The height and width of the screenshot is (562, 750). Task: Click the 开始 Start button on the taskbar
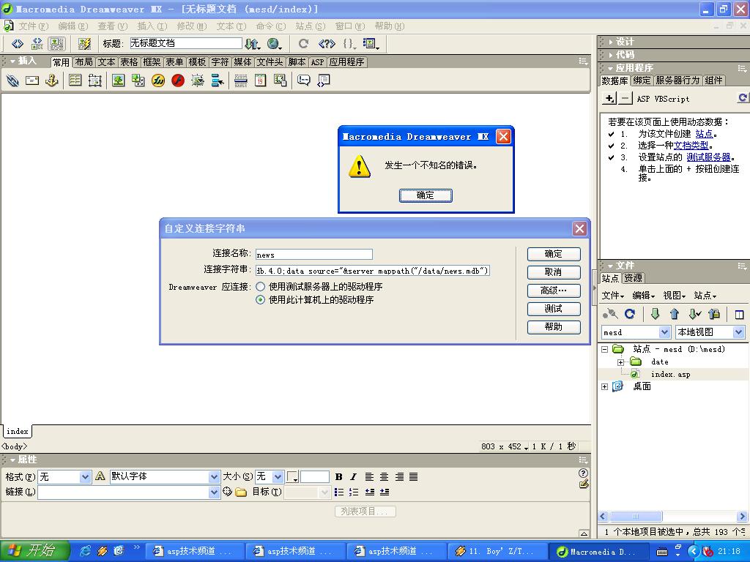(x=35, y=551)
